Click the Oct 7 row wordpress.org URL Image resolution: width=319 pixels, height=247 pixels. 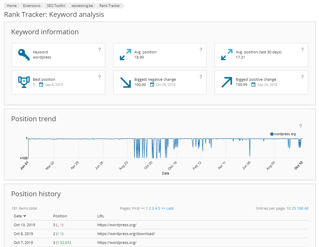pyautogui.click(x=117, y=242)
